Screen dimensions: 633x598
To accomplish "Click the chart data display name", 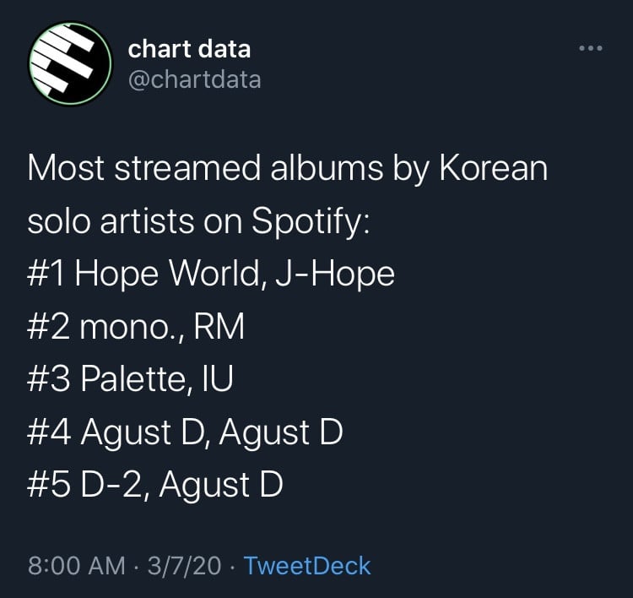I will point(189,49).
